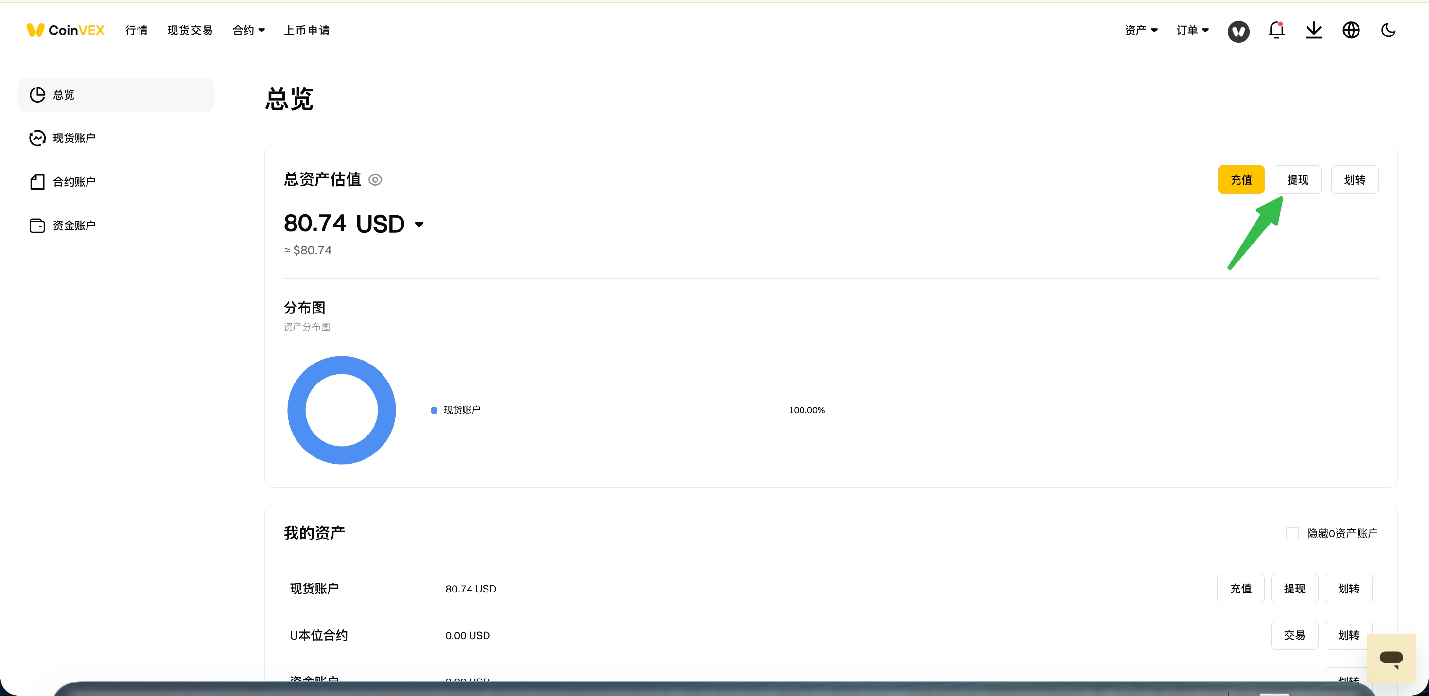Click the CoinVEX logo

pos(66,30)
